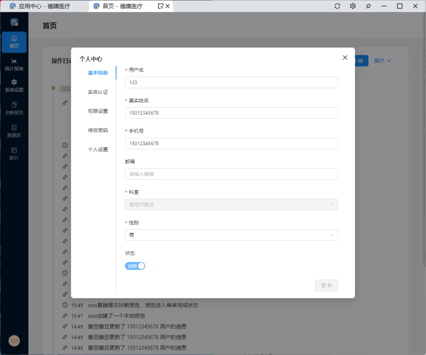Open the 权限设置 tab

click(x=98, y=111)
